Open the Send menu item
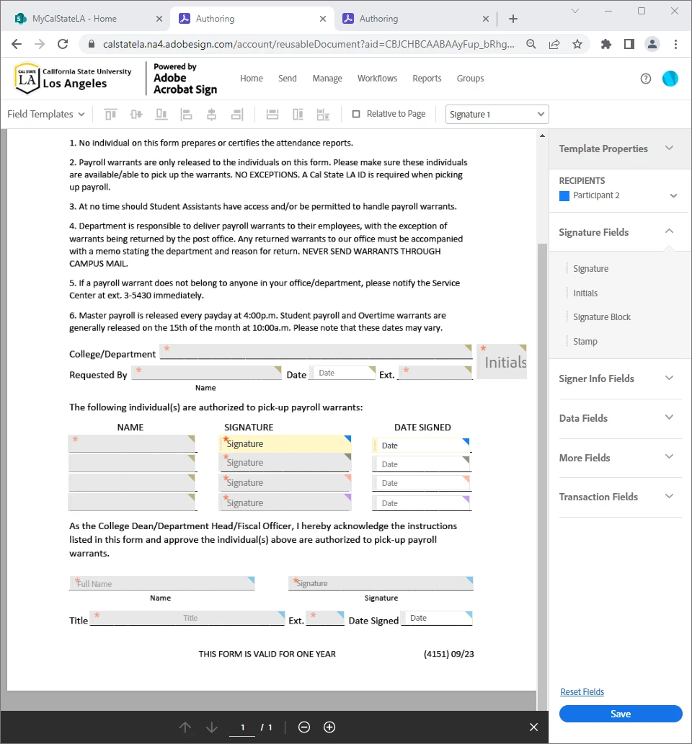The width and height of the screenshot is (692, 744). click(288, 79)
